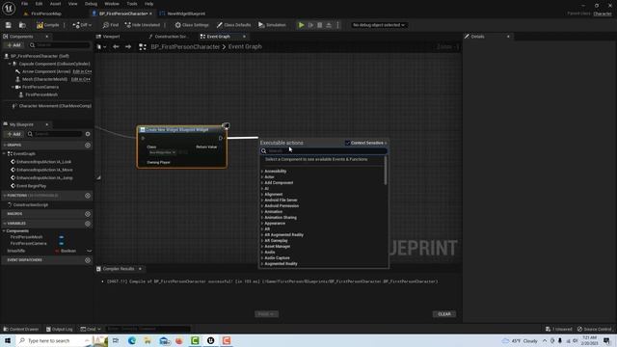Expand the Accessibility category
The width and height of the screenshot is (617, 347).
click(262, 172)
